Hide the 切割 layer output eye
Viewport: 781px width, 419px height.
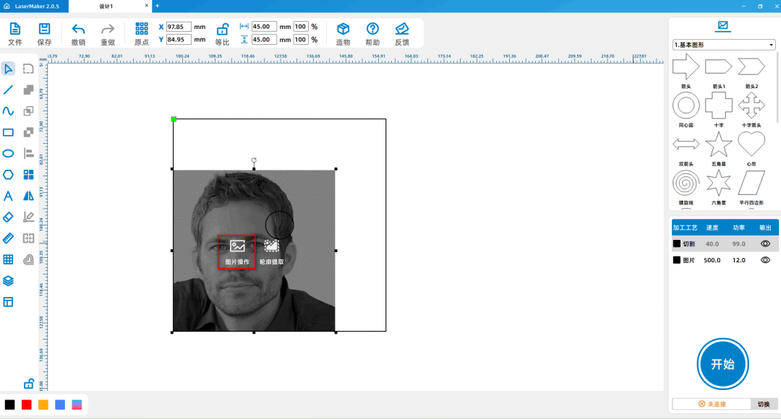point(765,244)
